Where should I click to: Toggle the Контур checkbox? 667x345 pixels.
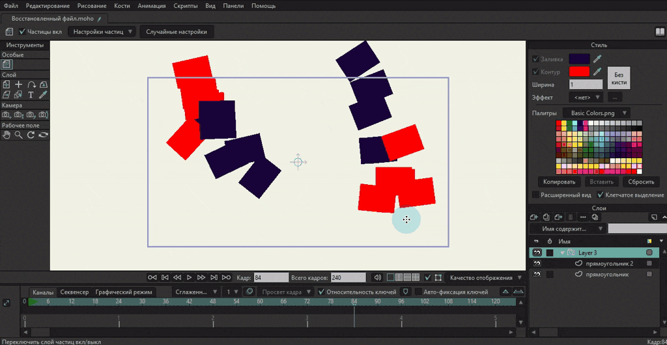[x=535, y=72]
